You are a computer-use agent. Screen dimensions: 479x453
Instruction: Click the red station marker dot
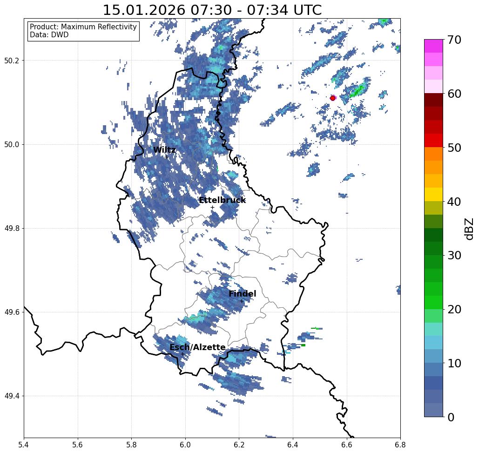(333, 98)
